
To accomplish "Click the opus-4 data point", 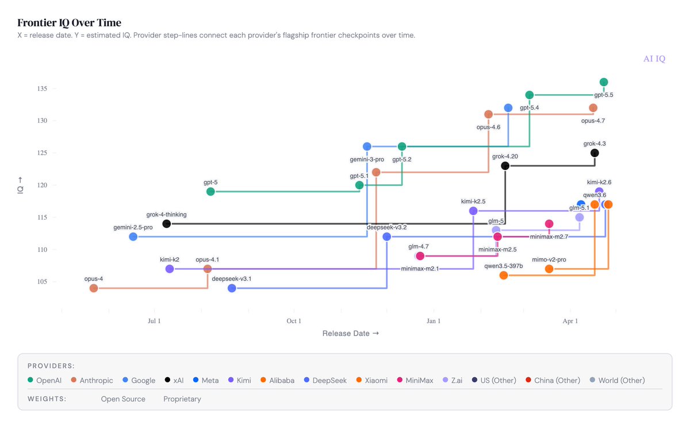I will 94,288.
